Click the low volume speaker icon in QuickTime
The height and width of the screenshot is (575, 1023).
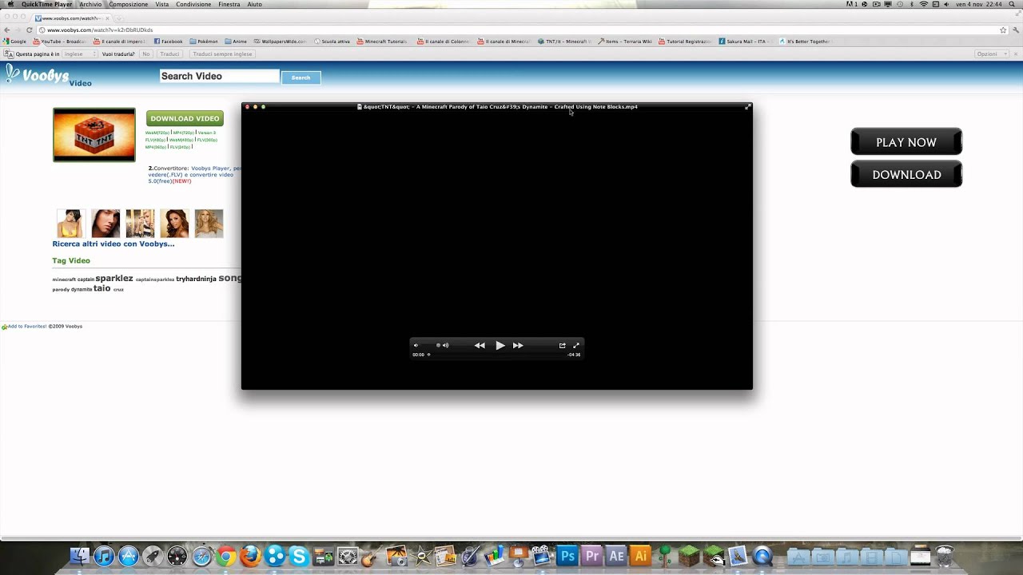click(x=416, y=346)
